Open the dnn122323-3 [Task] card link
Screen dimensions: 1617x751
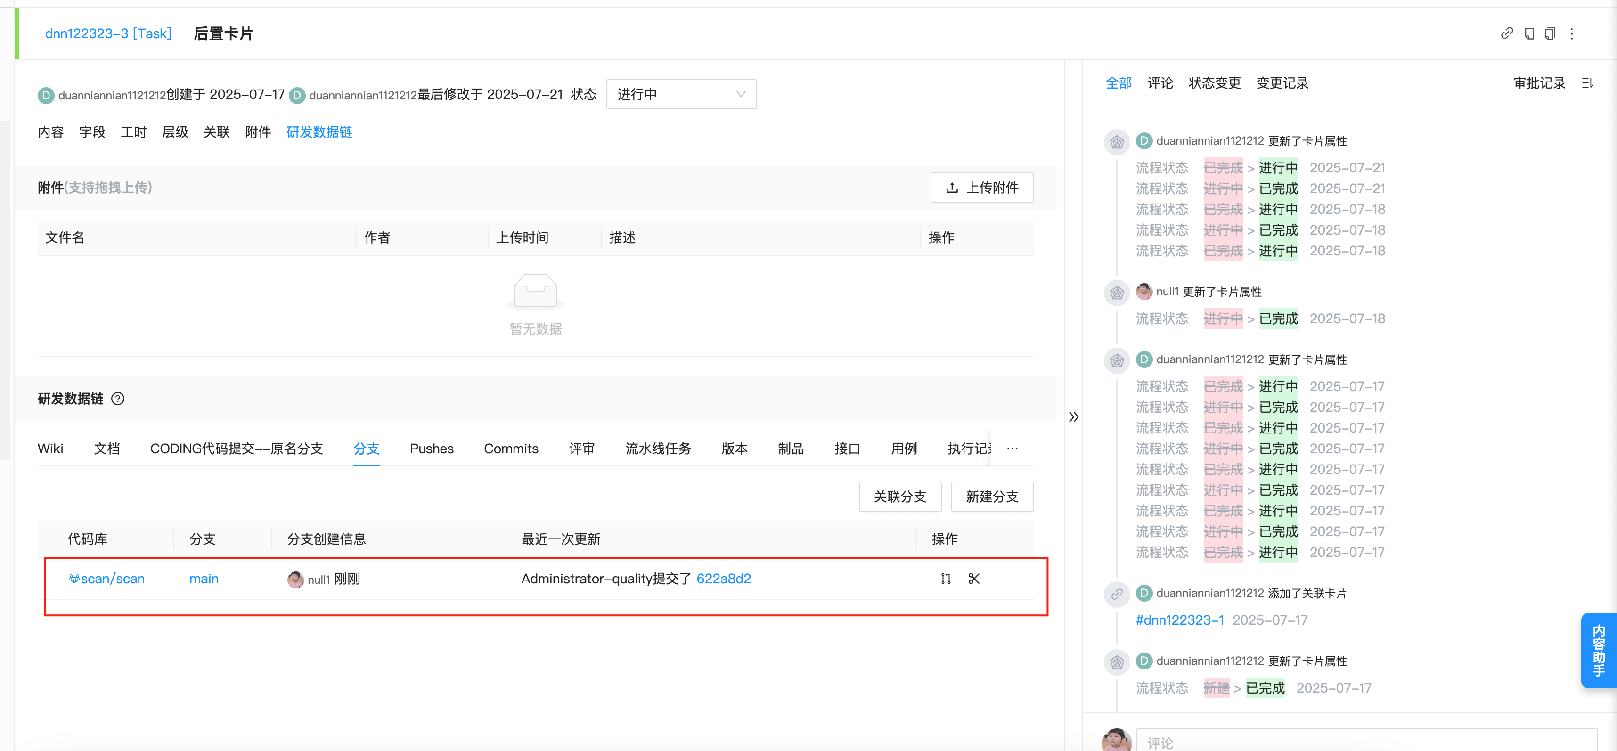click(107, 33)
